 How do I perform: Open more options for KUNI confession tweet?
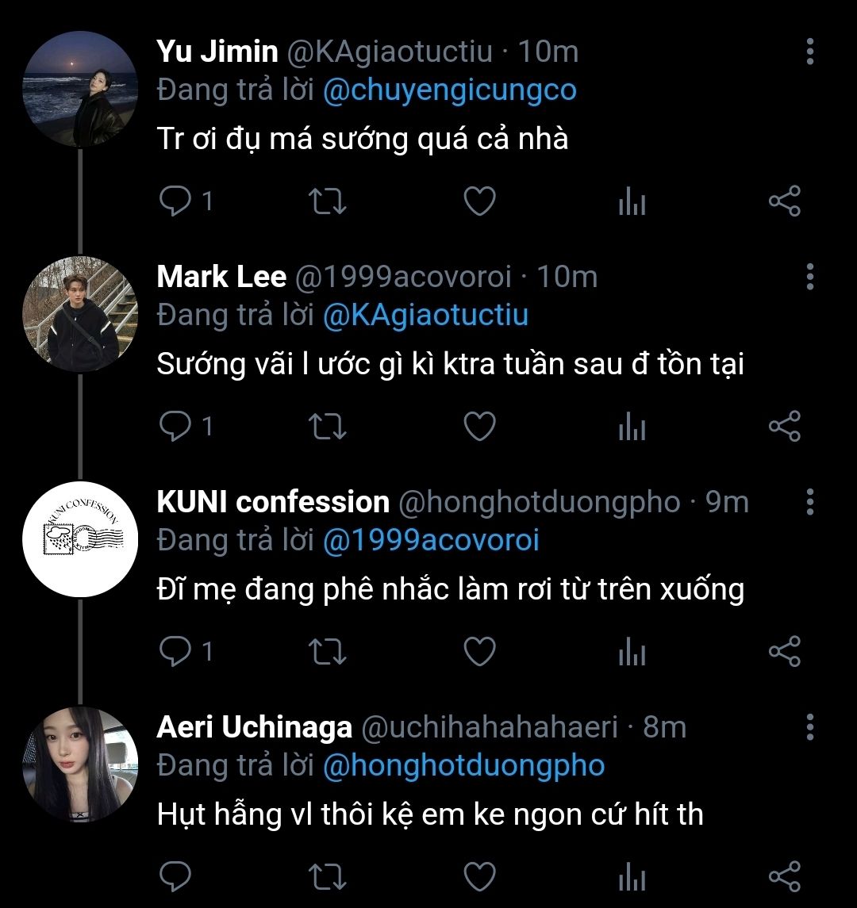[x=809, y=502]
